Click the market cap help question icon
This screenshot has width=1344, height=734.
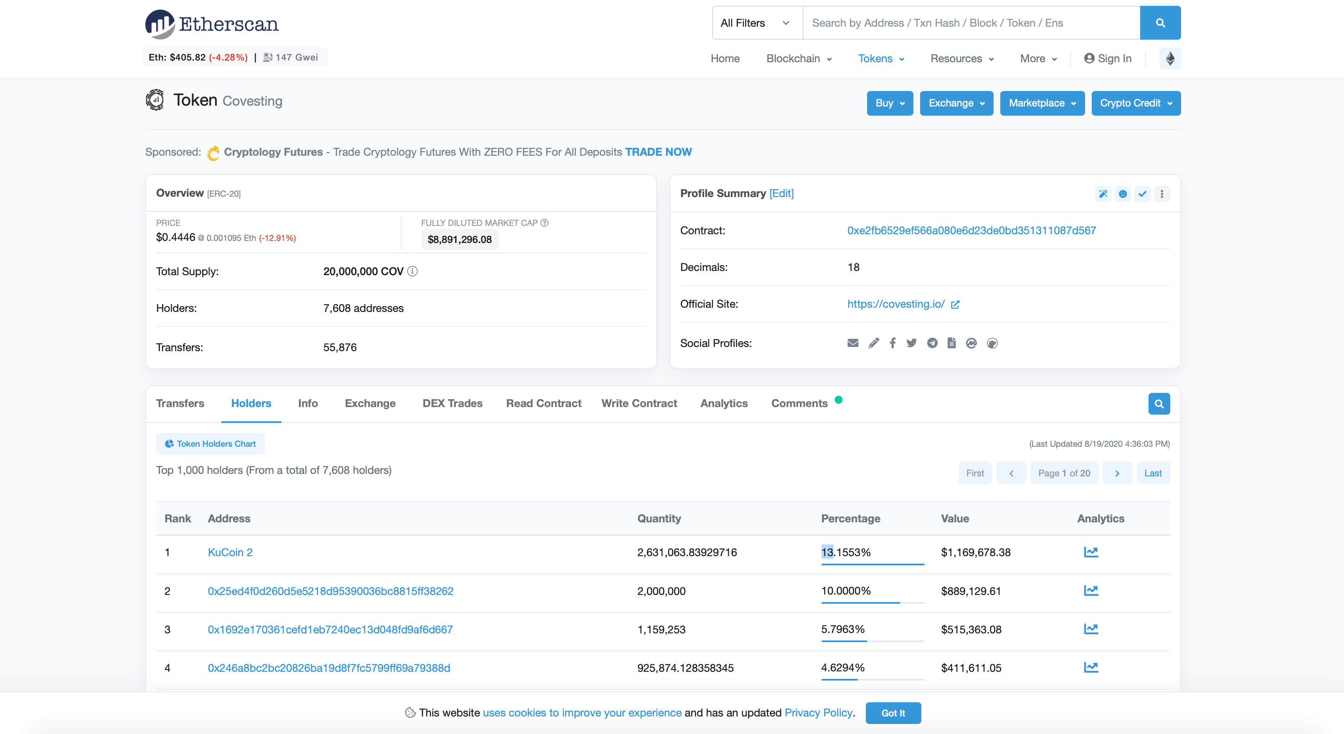point(545,223)
